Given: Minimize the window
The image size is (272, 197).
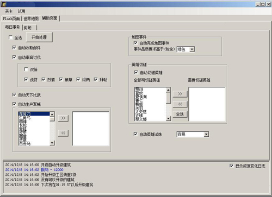Looking at the screenshot, I should [258, 4].
